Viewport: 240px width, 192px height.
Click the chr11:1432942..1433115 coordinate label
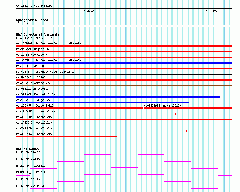point(34,6)
